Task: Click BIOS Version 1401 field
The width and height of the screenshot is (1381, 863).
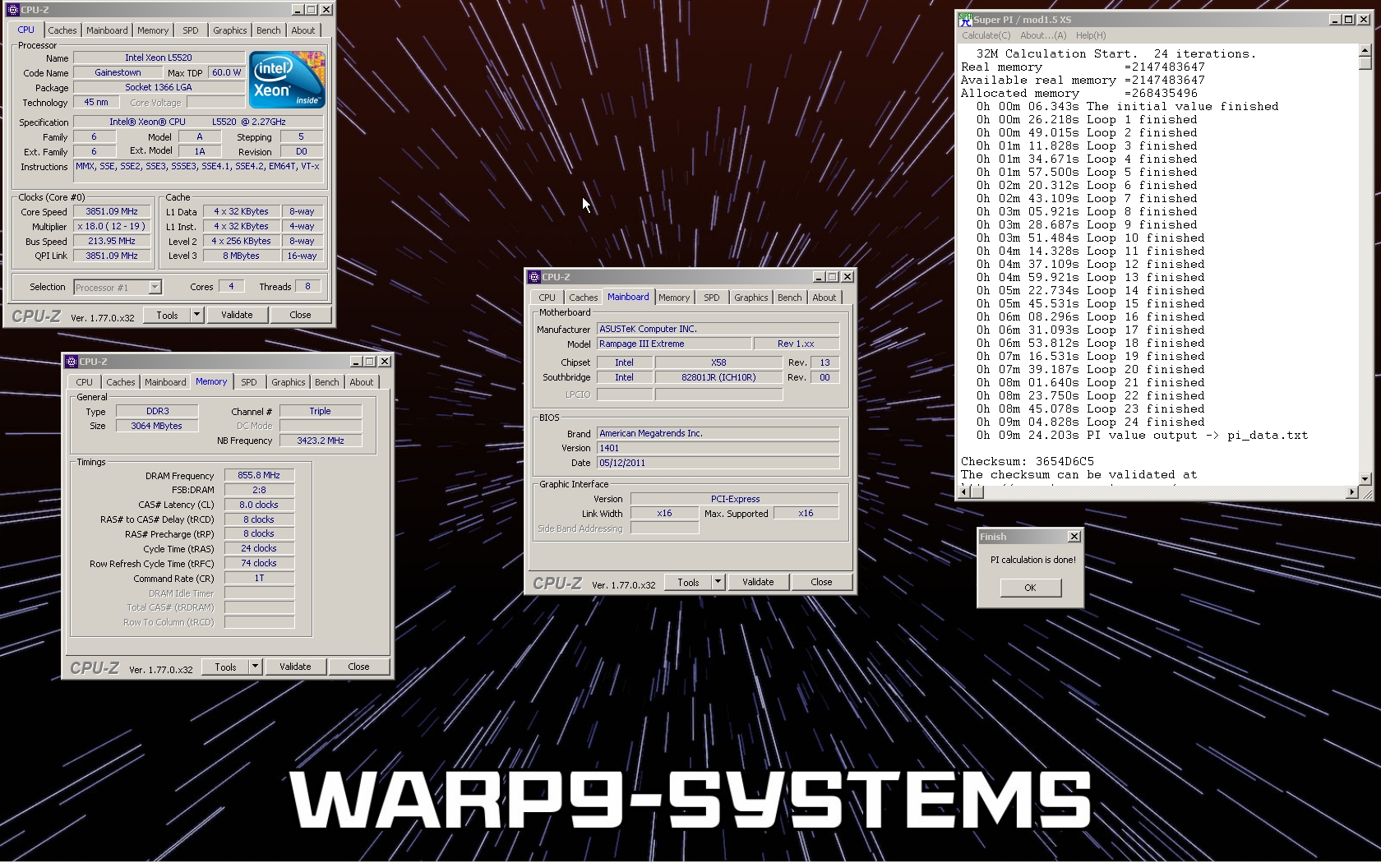Action: coord(718,448)
